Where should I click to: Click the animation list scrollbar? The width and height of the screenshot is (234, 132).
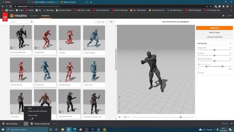(x=116, y=59)
